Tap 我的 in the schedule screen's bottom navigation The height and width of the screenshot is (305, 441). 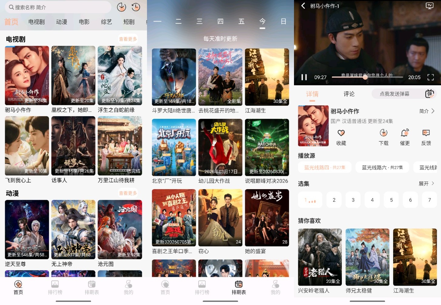click(276, 287)
